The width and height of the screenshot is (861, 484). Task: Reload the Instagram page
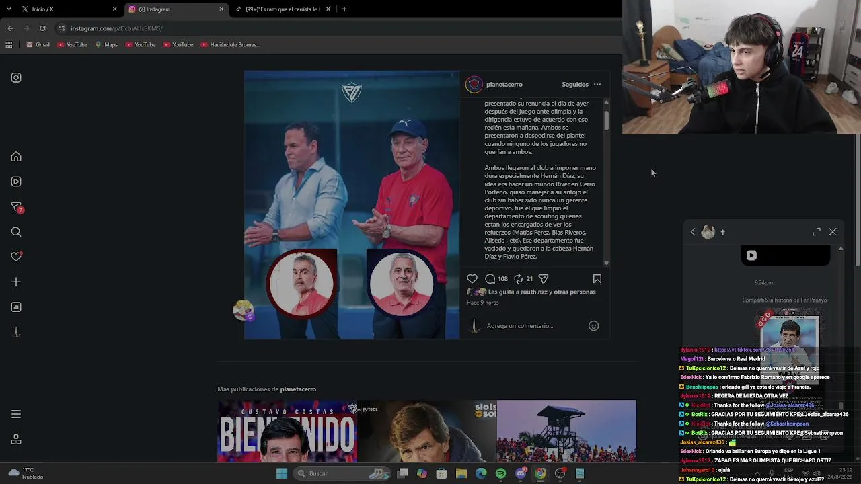point(42,28)
